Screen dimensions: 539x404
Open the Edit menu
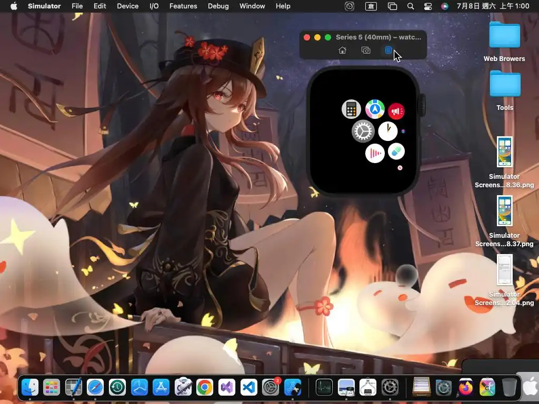[x=99, y=6]
